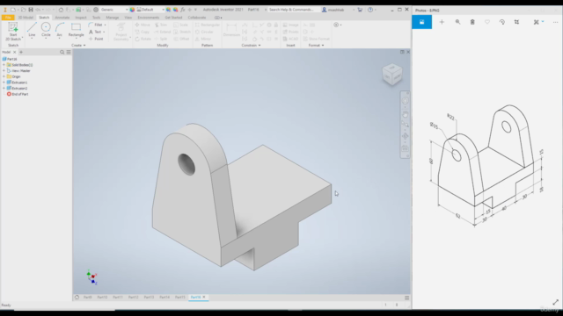
Task: Switch to the 3D Model tab
Action: (x=26, y=18)
